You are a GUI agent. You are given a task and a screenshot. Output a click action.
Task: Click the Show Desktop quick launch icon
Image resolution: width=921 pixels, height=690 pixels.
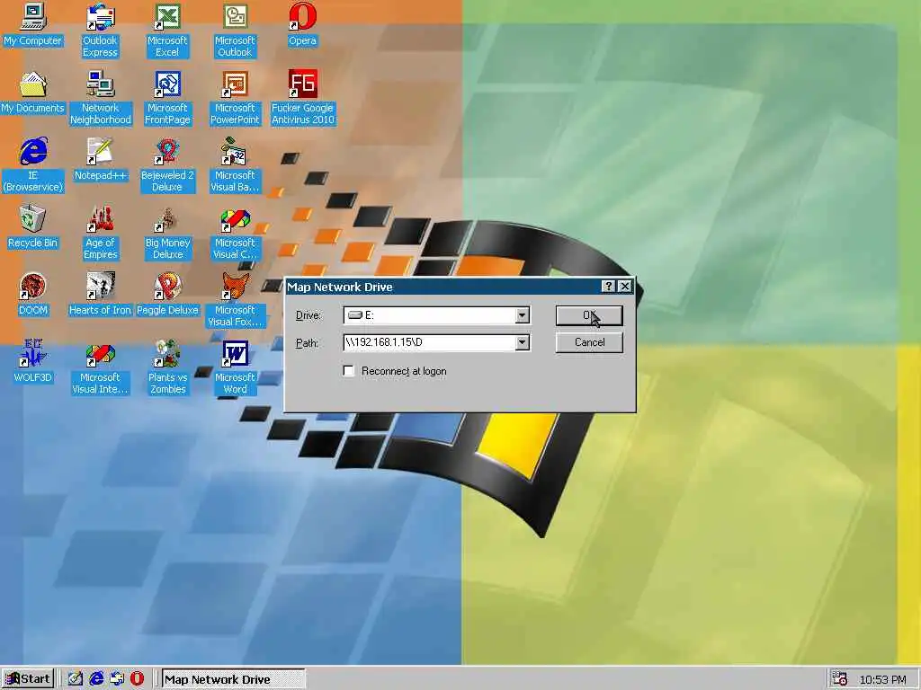76,679
